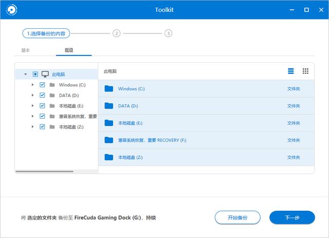The image size is (329, 238).
Task: Click 惠普系统恢复 folder icon in tree
Action: pyautogui.click(x=52, y=116)
